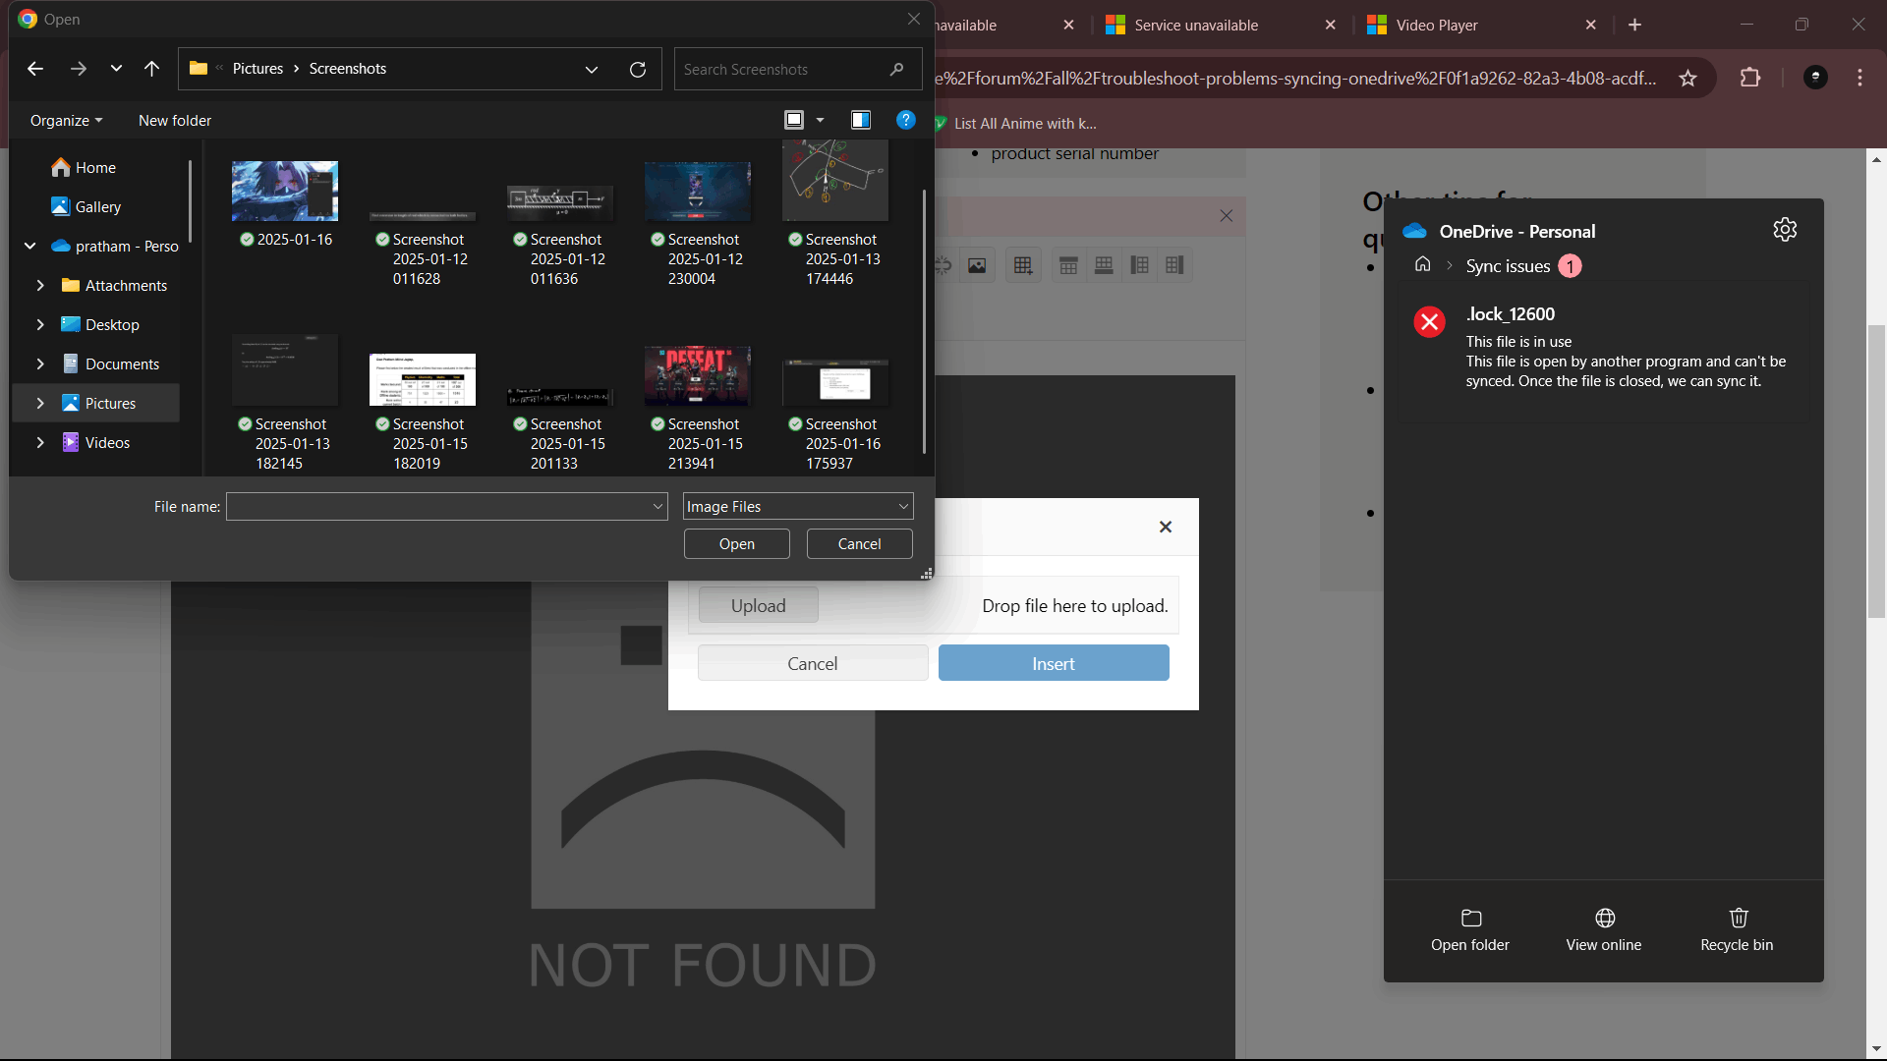This screenshot has height=1061, width=1887.
Task: Click the blue Insert button
Action: click(1054, 664)
